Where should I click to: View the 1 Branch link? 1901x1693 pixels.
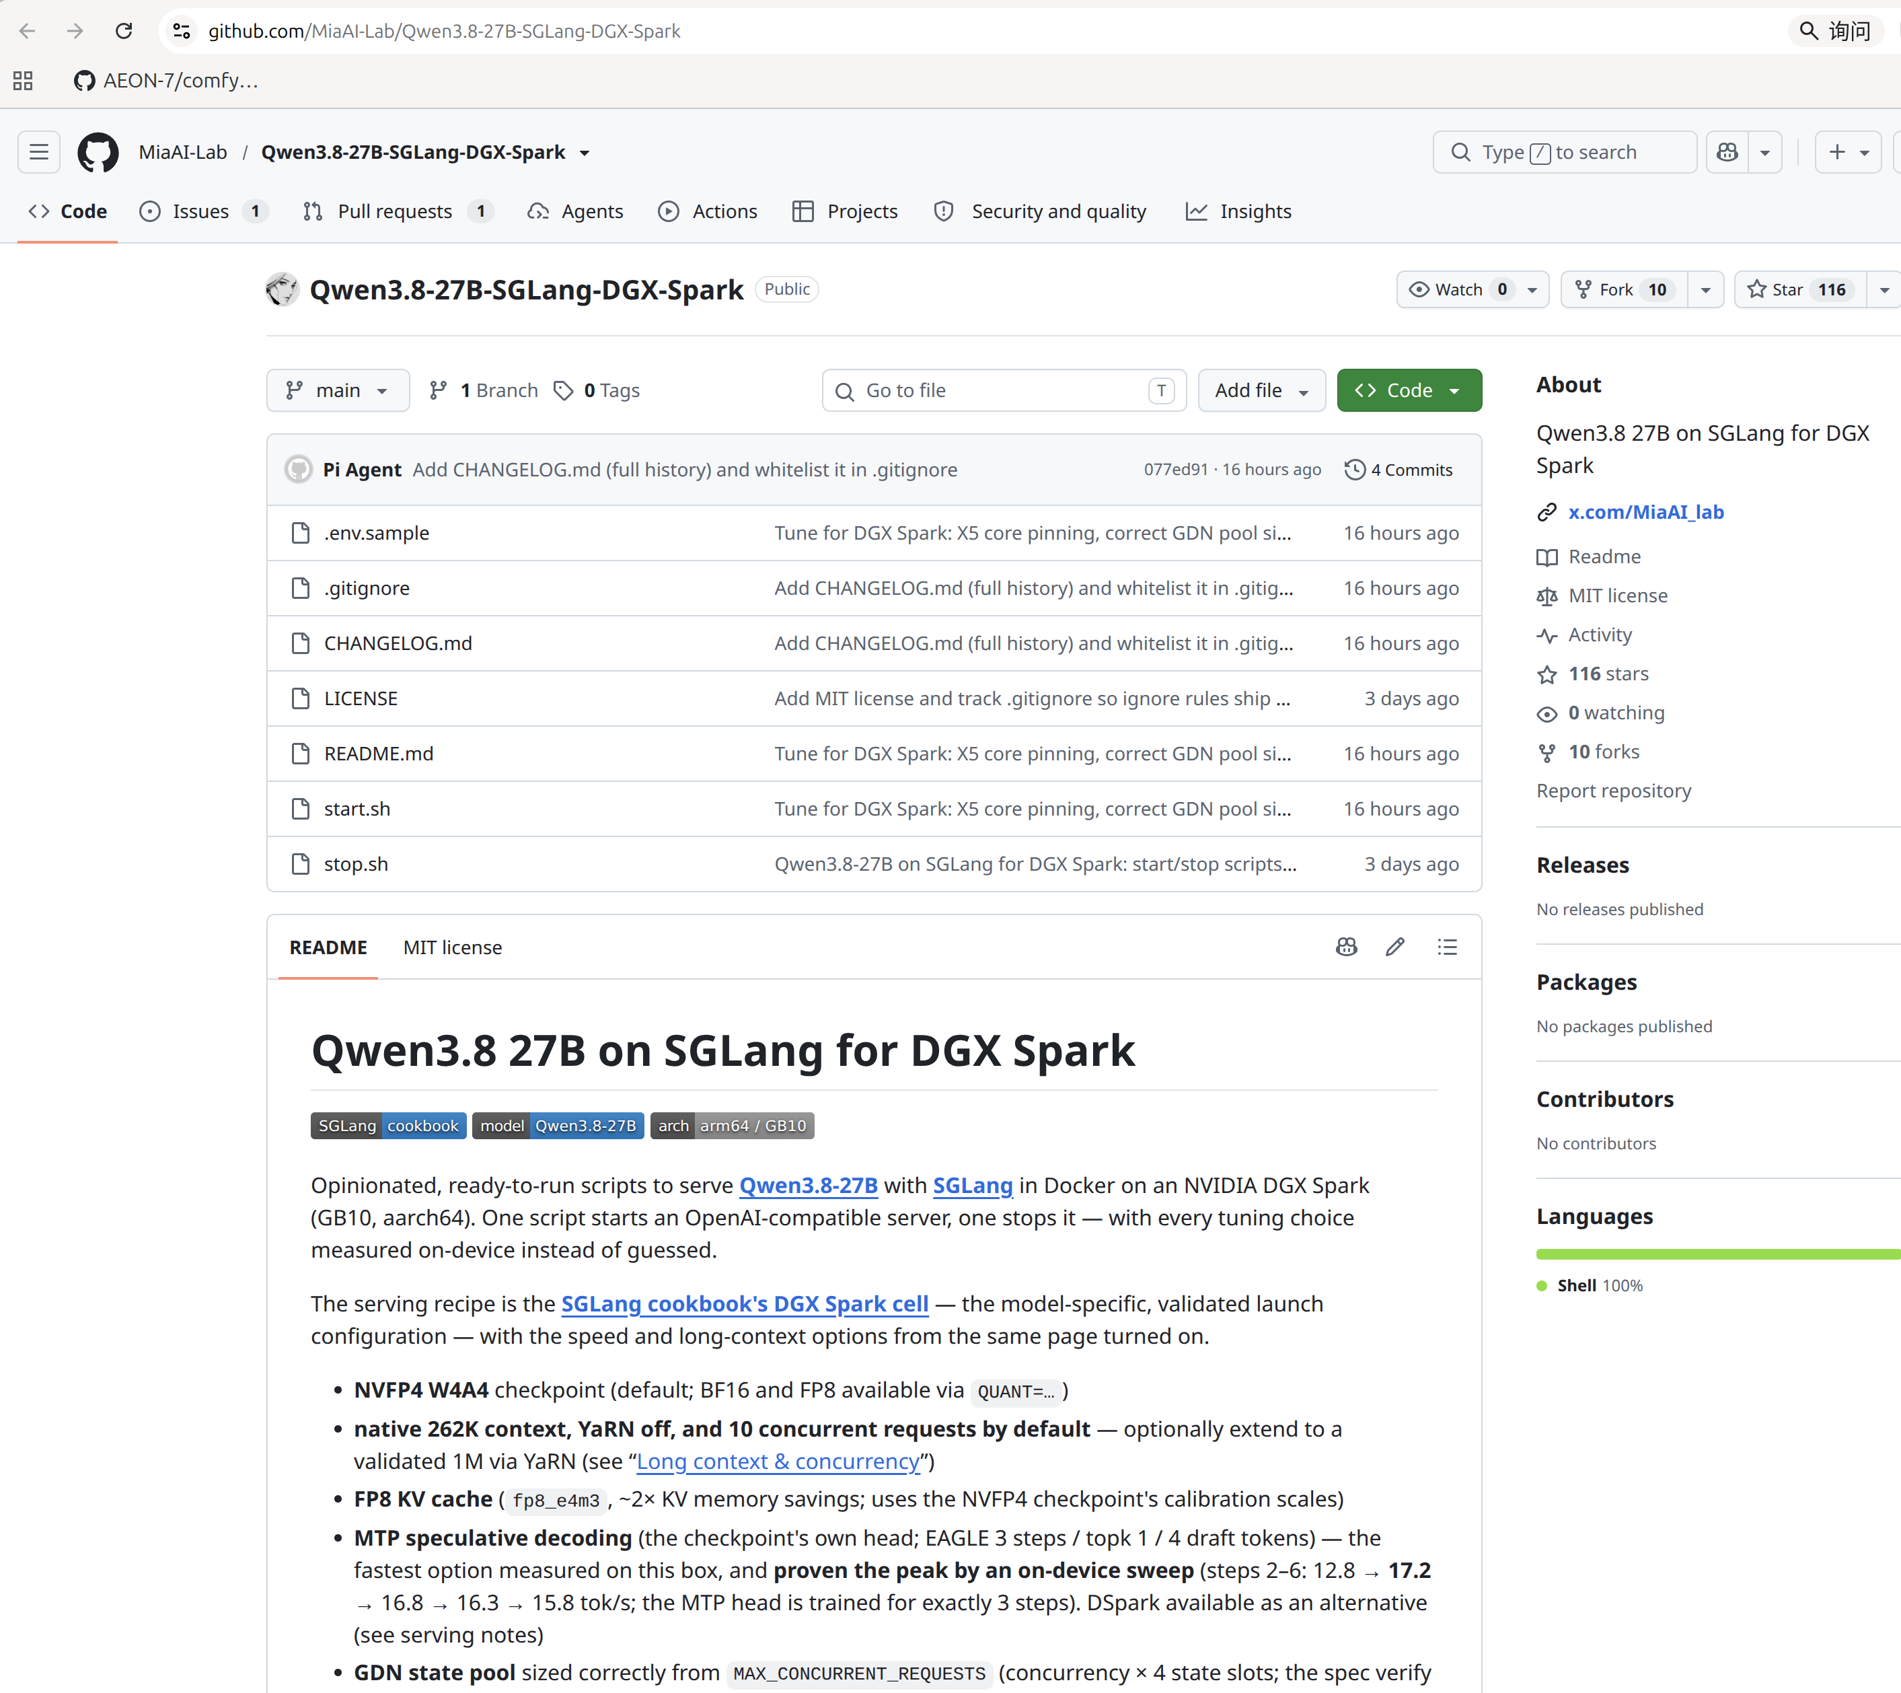pos(484,391)
